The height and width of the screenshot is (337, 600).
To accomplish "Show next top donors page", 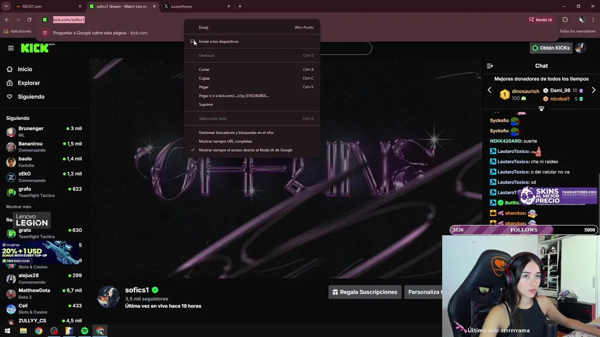I will [593, 90].
